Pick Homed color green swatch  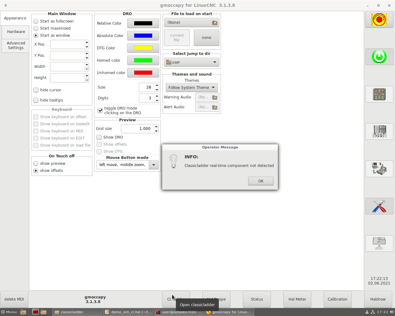(143, 60)
